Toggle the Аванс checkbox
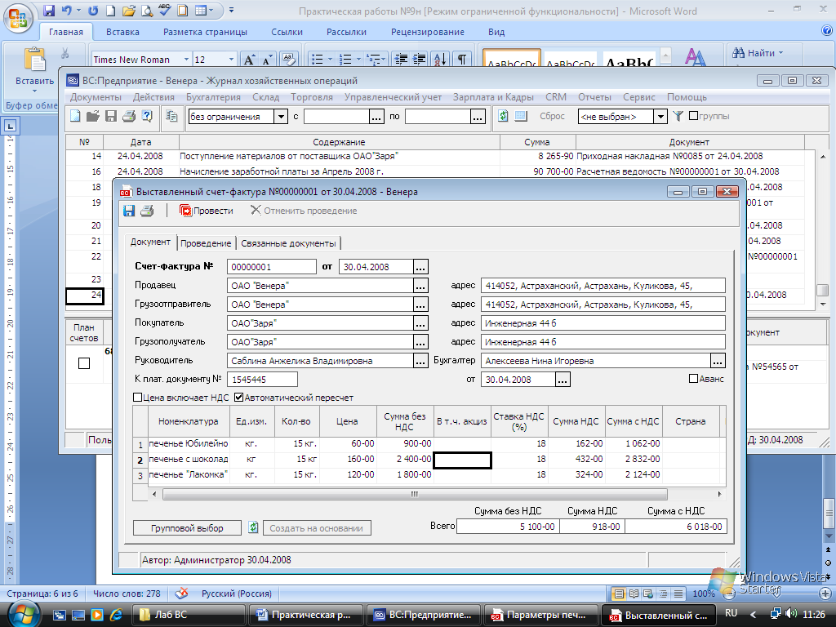This screenshot has width=836, height=627. (694, 379)
